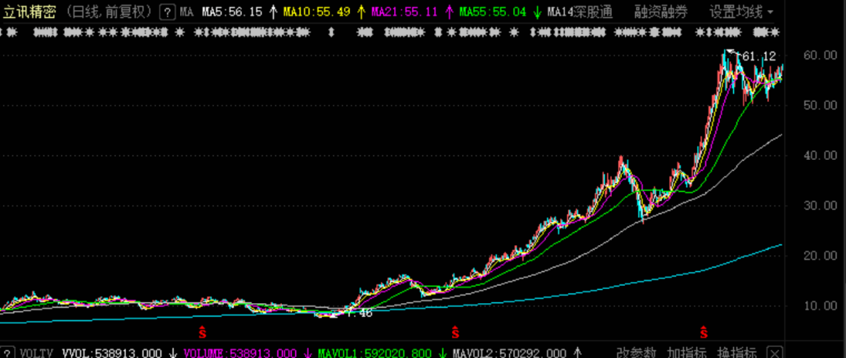846x358 pixels.
Task: Click the 加指标 button
Action: (687, 353)
